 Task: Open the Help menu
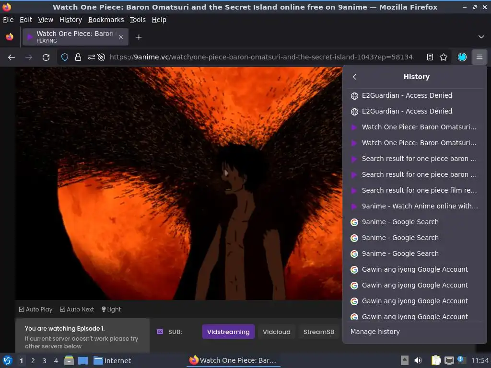[x=159, y=20]
